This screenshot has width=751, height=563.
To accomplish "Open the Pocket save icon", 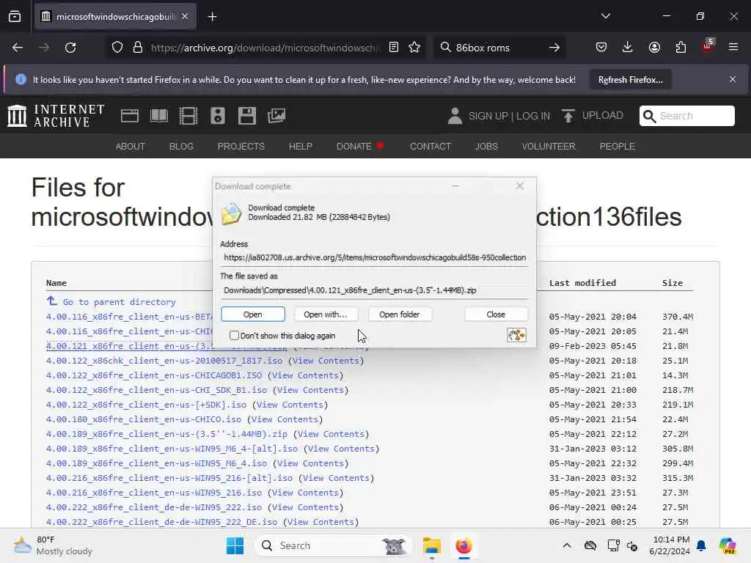I will pos(601,48).
